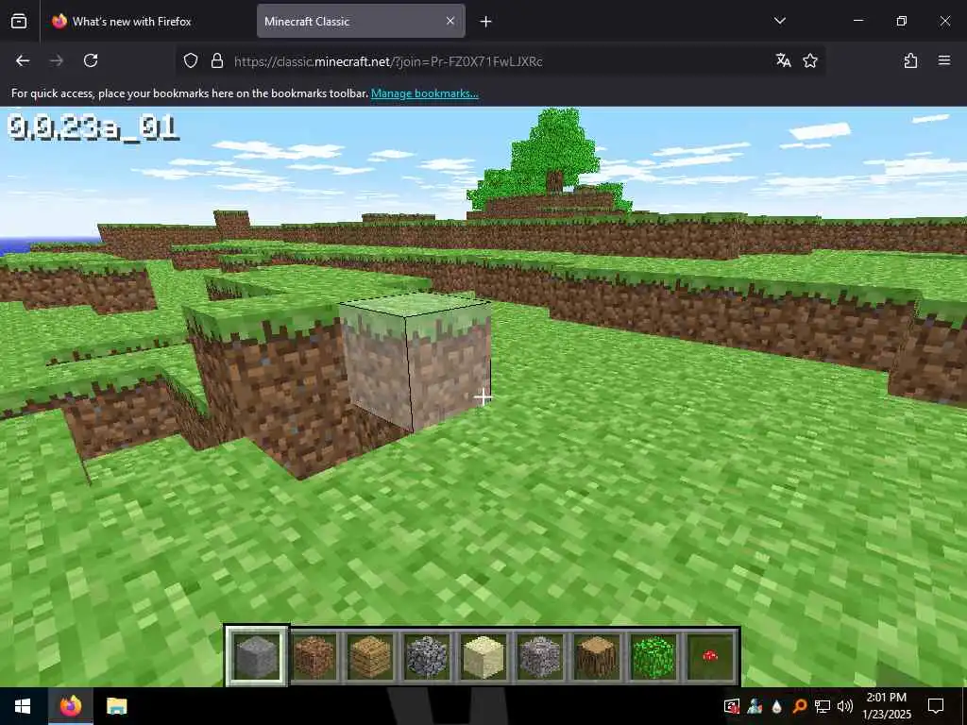Image resolution: width=967 pixels, height=725 pixels.
Task: Open the notifications action center
Action: 936,706
